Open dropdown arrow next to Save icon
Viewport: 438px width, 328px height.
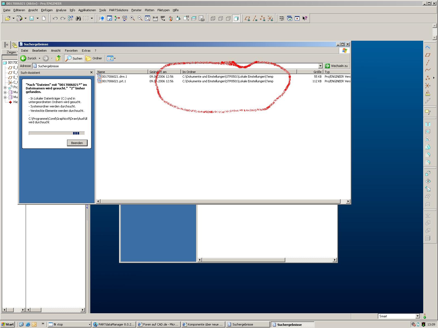[x=38, y=18]
